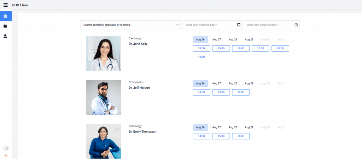Select 18:00 slot for Dr. Jane Kelly
Viewport: 362px width, 159px height.
tap(280, 49)
